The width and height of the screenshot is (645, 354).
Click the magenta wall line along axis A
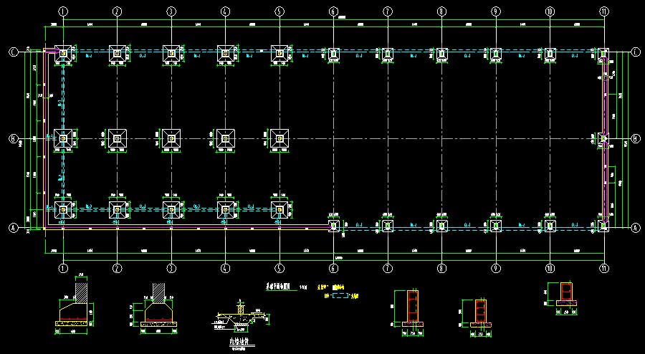point(187,226)
